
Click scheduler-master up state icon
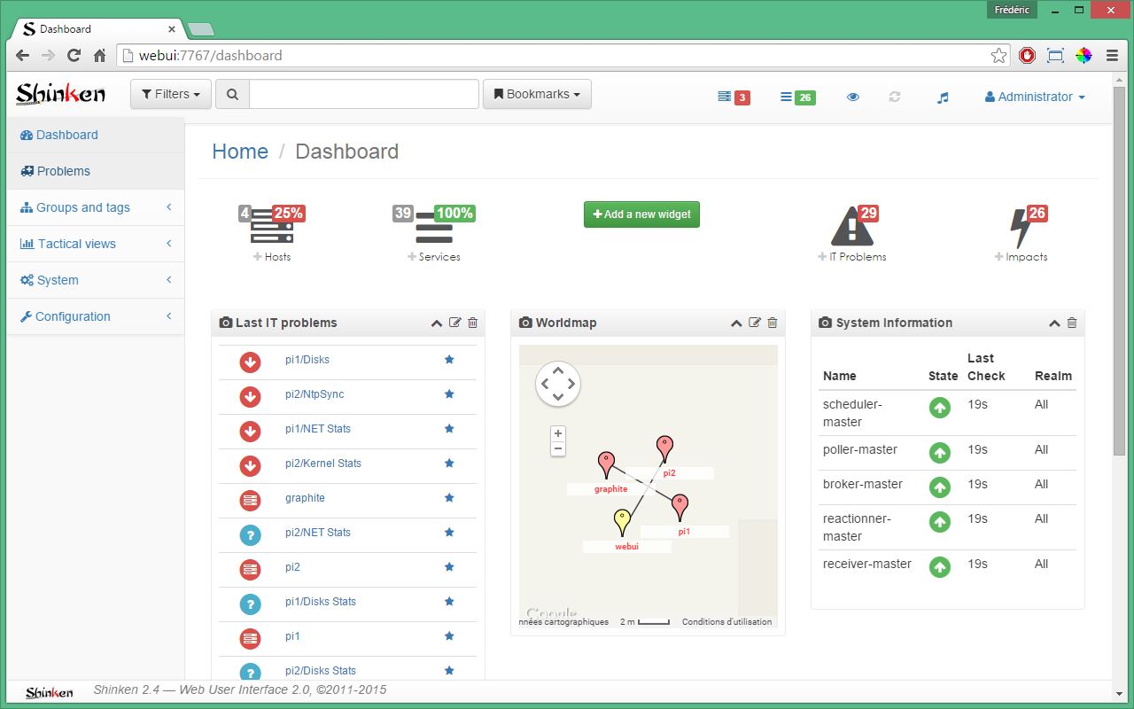pos(940,408)
